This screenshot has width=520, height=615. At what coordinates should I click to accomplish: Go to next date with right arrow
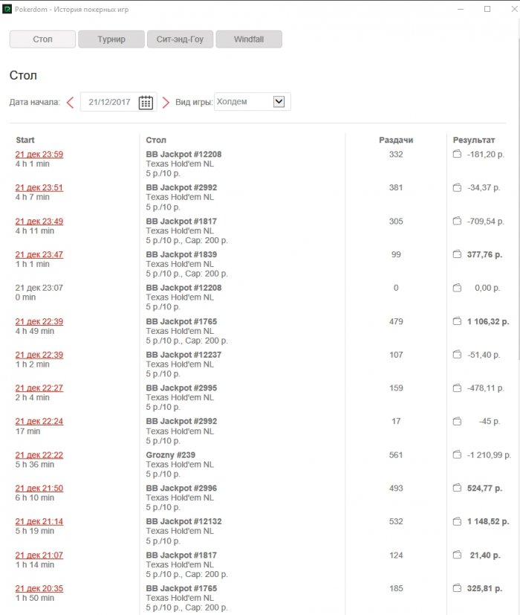[166, 103]
